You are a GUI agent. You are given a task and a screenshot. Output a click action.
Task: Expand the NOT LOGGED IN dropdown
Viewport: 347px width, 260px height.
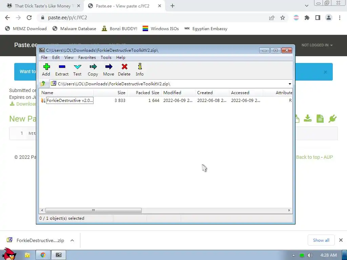click(317, 45)
